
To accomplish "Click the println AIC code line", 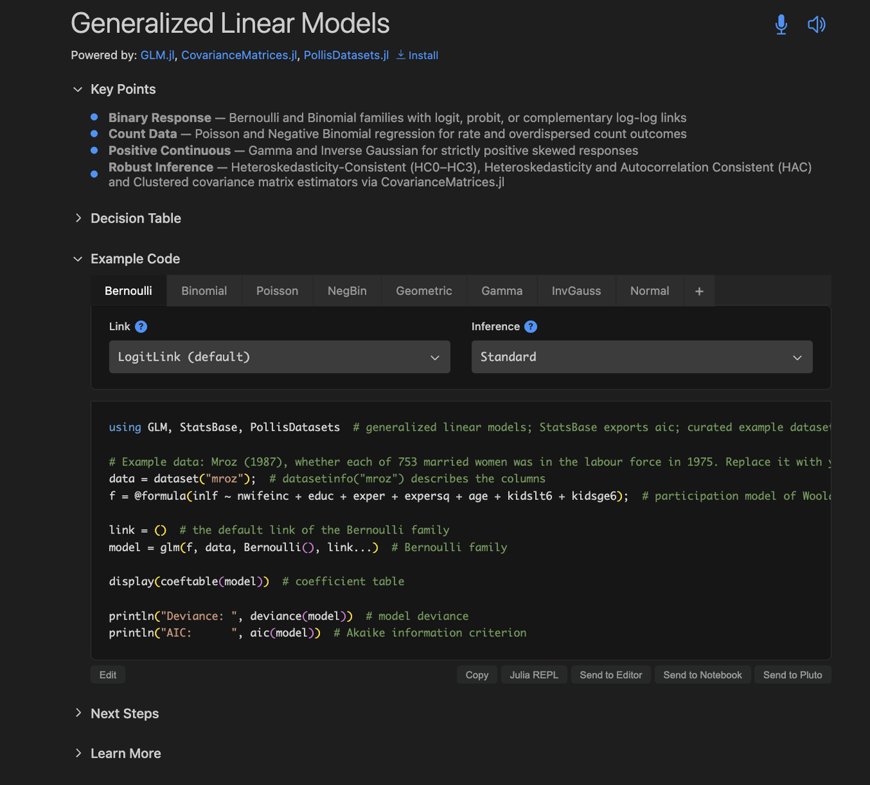I will [x=317, y=633].
